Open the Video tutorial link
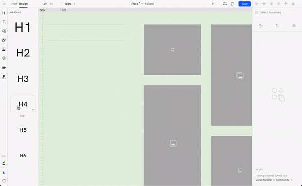Screen dimensions: 302x186 coord(263,180)
